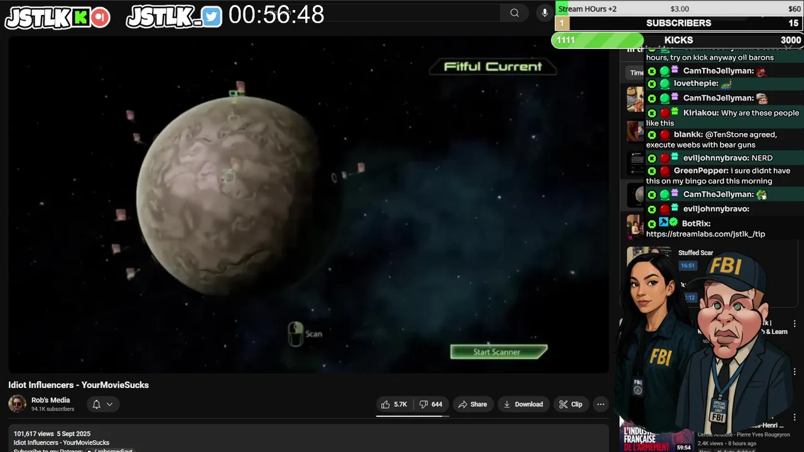Click the 101,617 views text in the description
The width and height of the screenshot is (804, 452).
click(33, 434)
